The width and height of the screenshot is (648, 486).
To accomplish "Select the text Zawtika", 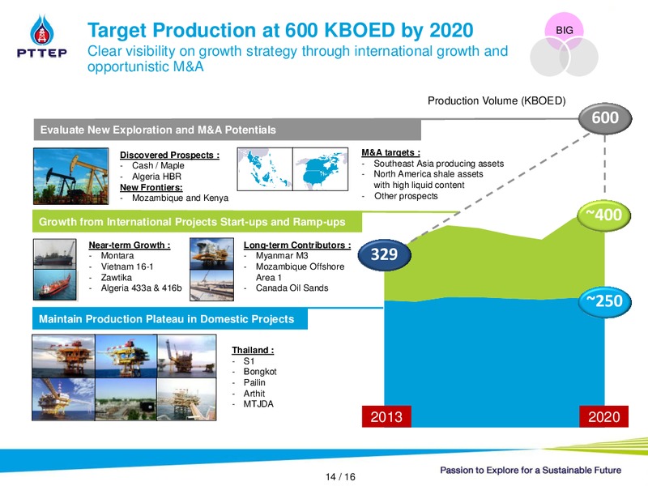I will (x=116, y=277).
